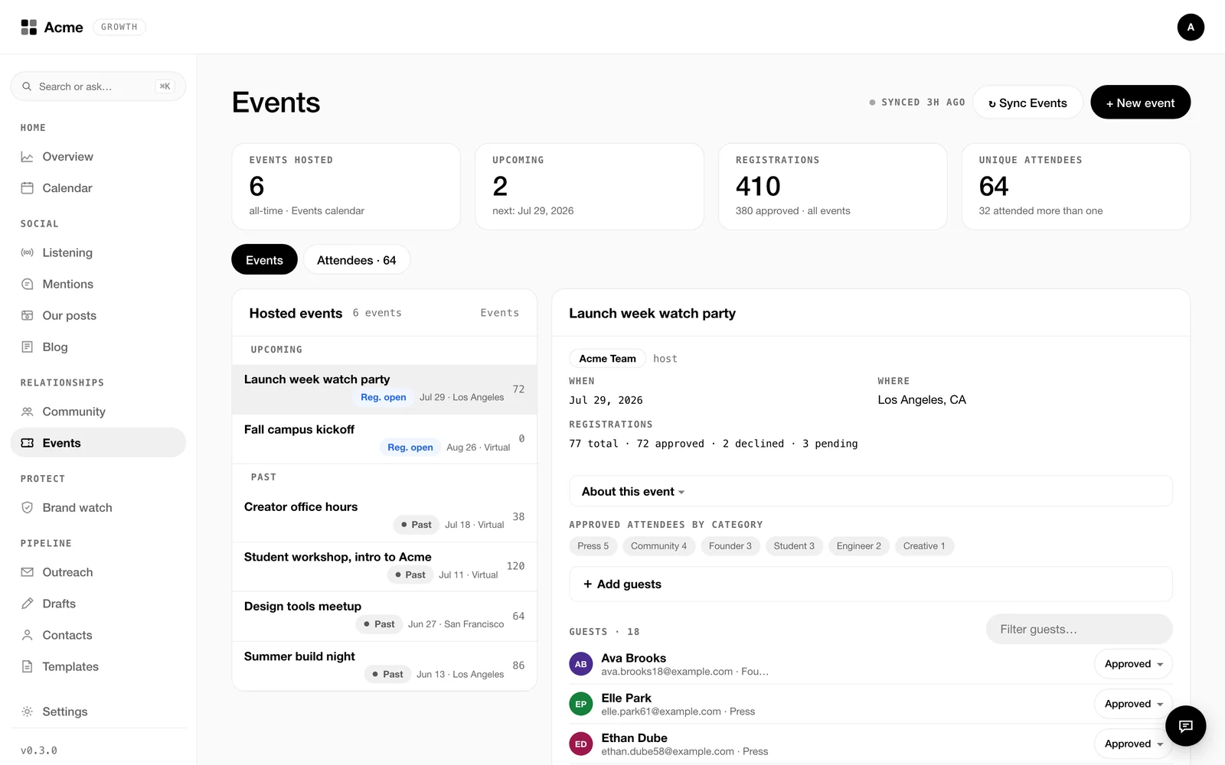The width and height of the screenshot is (1225, 765).
Task: Open Outreach via its envelope icon
Action: point(28,572)
